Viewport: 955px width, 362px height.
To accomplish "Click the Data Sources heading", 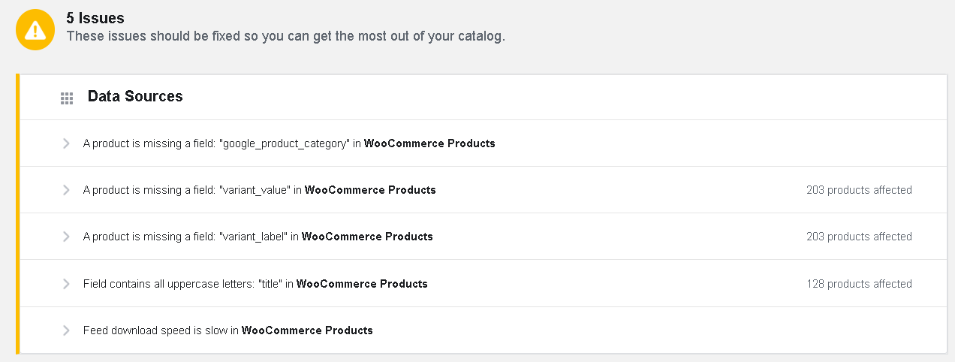I will pos(135,96).
